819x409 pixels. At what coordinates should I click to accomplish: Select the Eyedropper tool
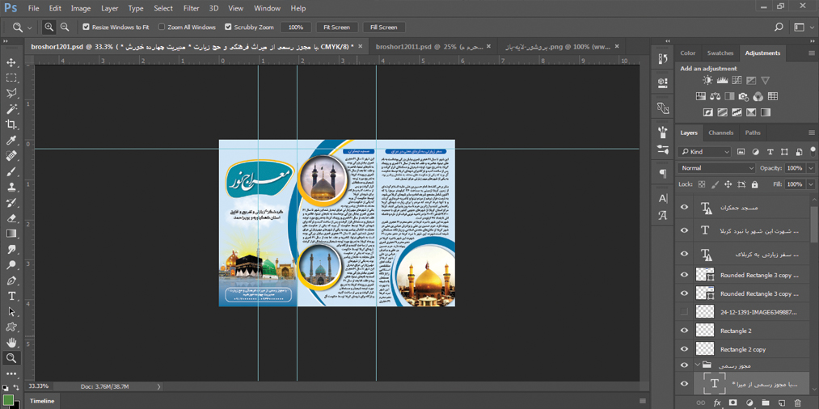click(11, 141)
